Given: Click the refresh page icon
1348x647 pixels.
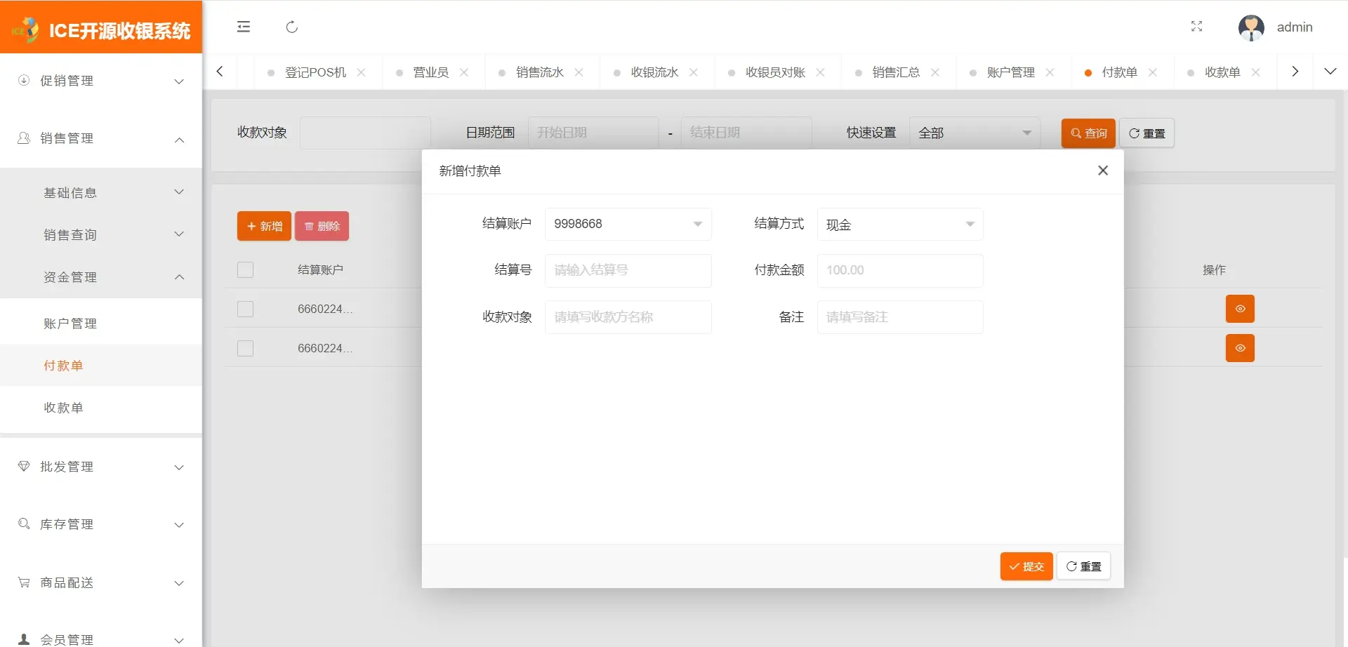Looking at the screenshot, I should click(x=292, y=27).
